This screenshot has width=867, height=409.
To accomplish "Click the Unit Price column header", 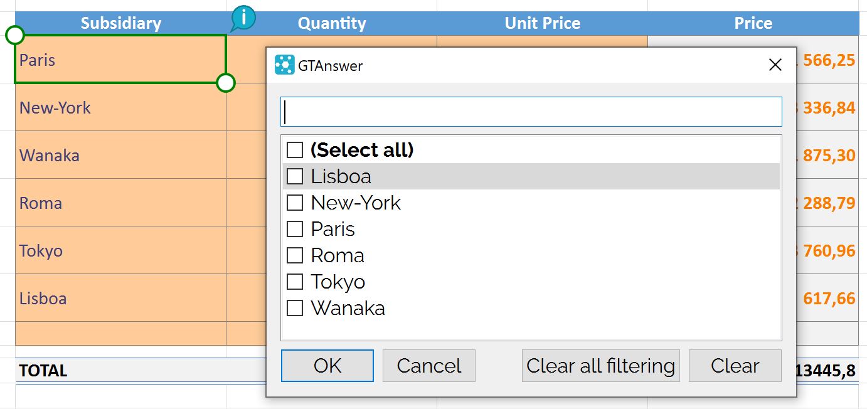I will pyautogui.click(x=542, y=23).
